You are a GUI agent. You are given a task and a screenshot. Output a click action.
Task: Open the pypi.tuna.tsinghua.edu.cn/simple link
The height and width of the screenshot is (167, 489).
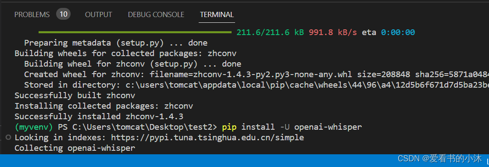coord(207,137)
